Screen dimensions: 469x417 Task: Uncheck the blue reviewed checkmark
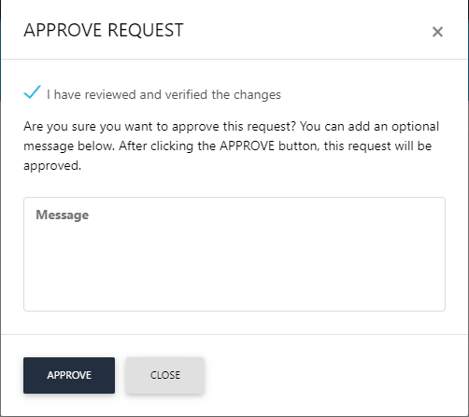[x=33, y=92]
